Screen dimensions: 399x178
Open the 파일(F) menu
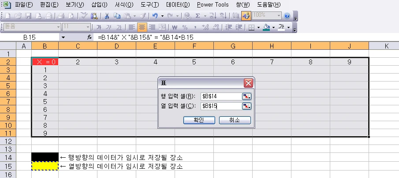coord(24,4)
